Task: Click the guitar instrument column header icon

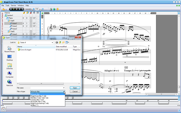Action: point(24,13)
